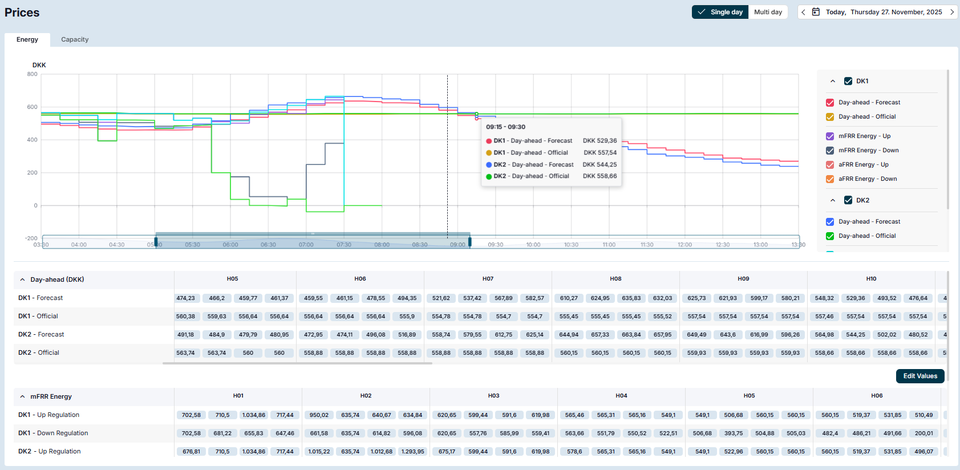Screen dimensions: 960x470
Task: Switch to Multi day view
Action: (x=768, y=12)
